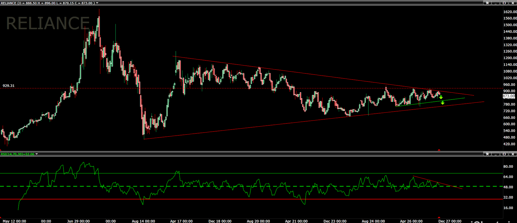Click the 16.00 RSI axis label
Image resolution: width=517 pixels, height=223 pixels.
click(x=508, y=208)
